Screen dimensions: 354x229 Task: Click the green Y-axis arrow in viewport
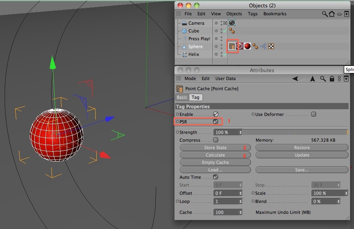pos(52,63)
